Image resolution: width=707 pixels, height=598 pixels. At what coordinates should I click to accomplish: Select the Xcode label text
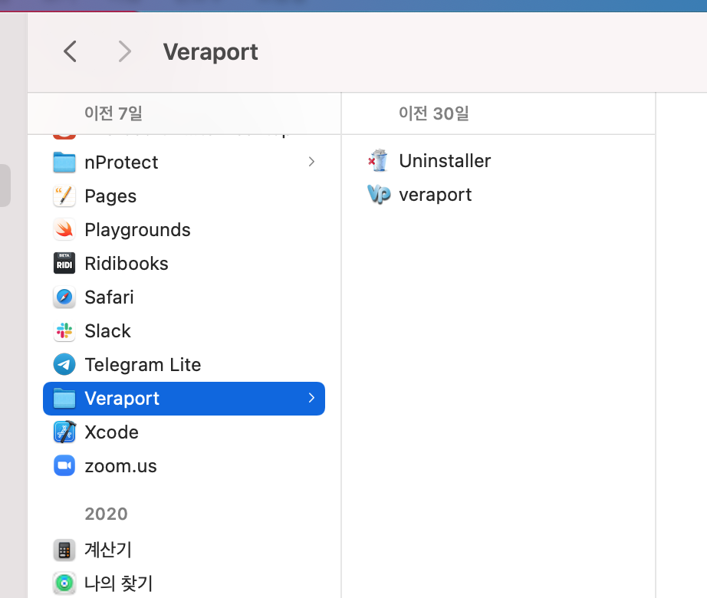111,432
